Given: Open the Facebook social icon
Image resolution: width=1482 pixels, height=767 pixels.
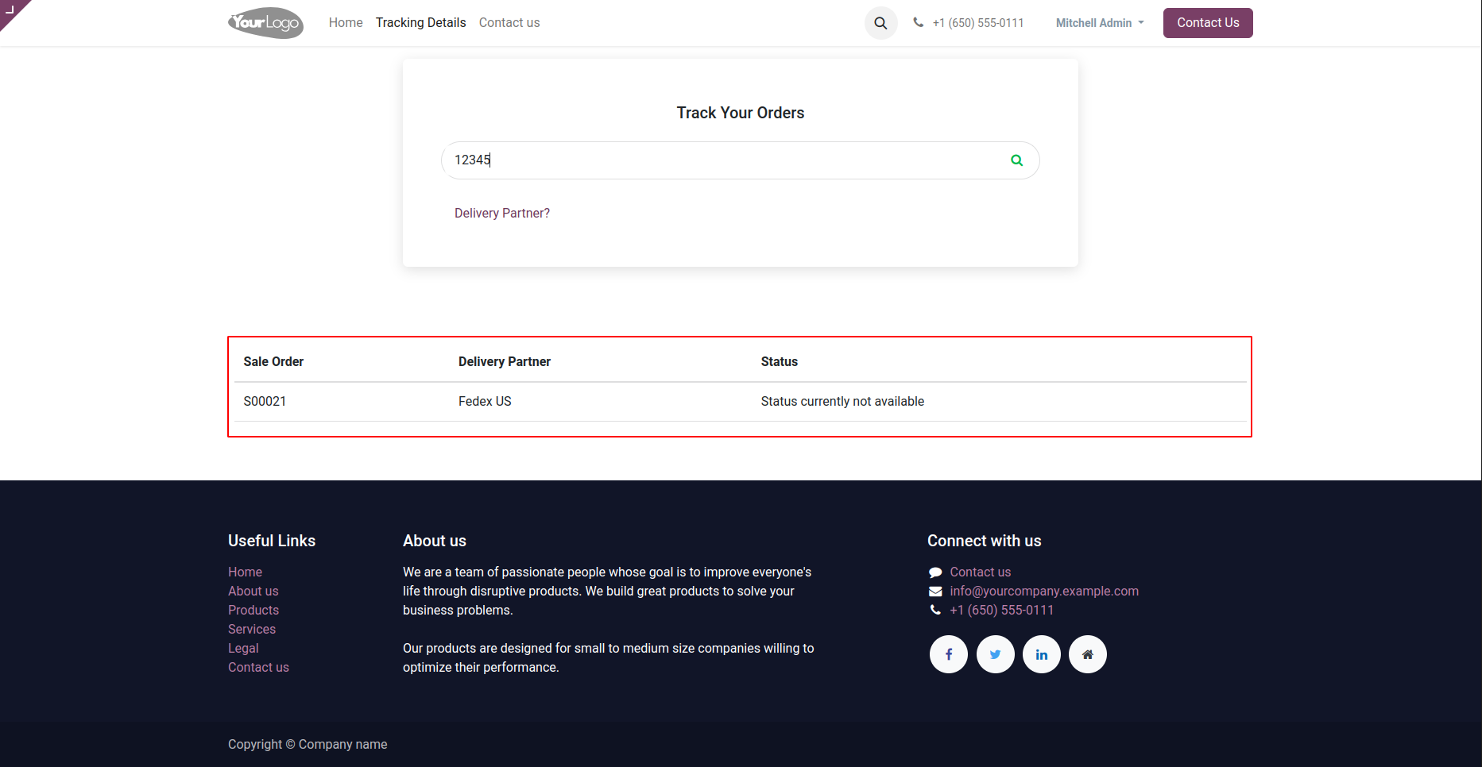Looking at the screenshot, I should coord(949,654).
